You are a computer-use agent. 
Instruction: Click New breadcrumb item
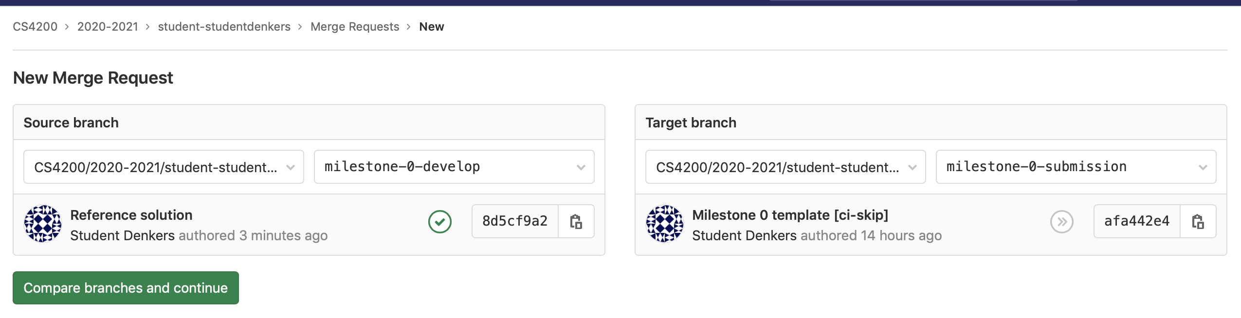pyautogui.click(x=432, y=27)
